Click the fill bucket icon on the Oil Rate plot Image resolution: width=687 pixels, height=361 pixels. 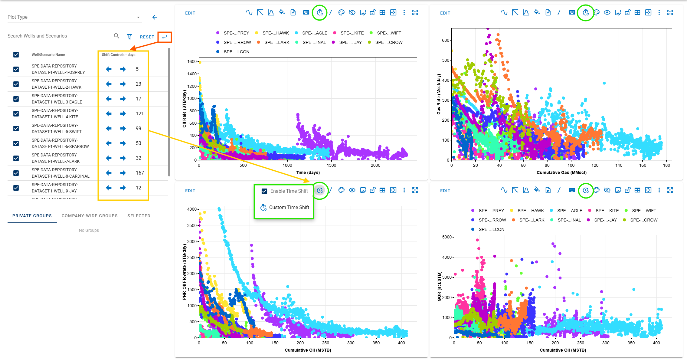click(x=282, y=12)
